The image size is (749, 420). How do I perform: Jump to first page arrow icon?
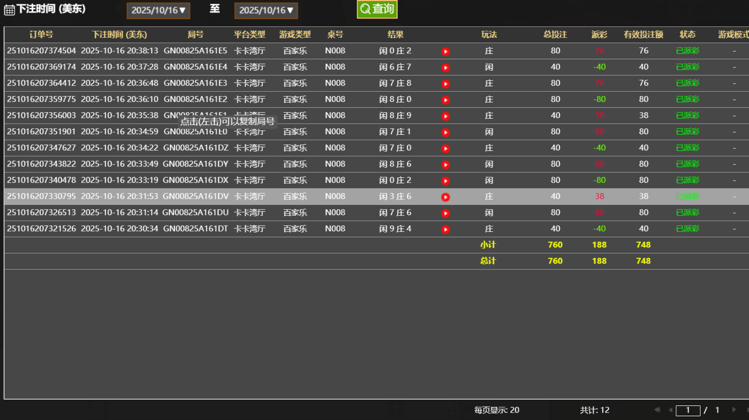tap(657, 410)
